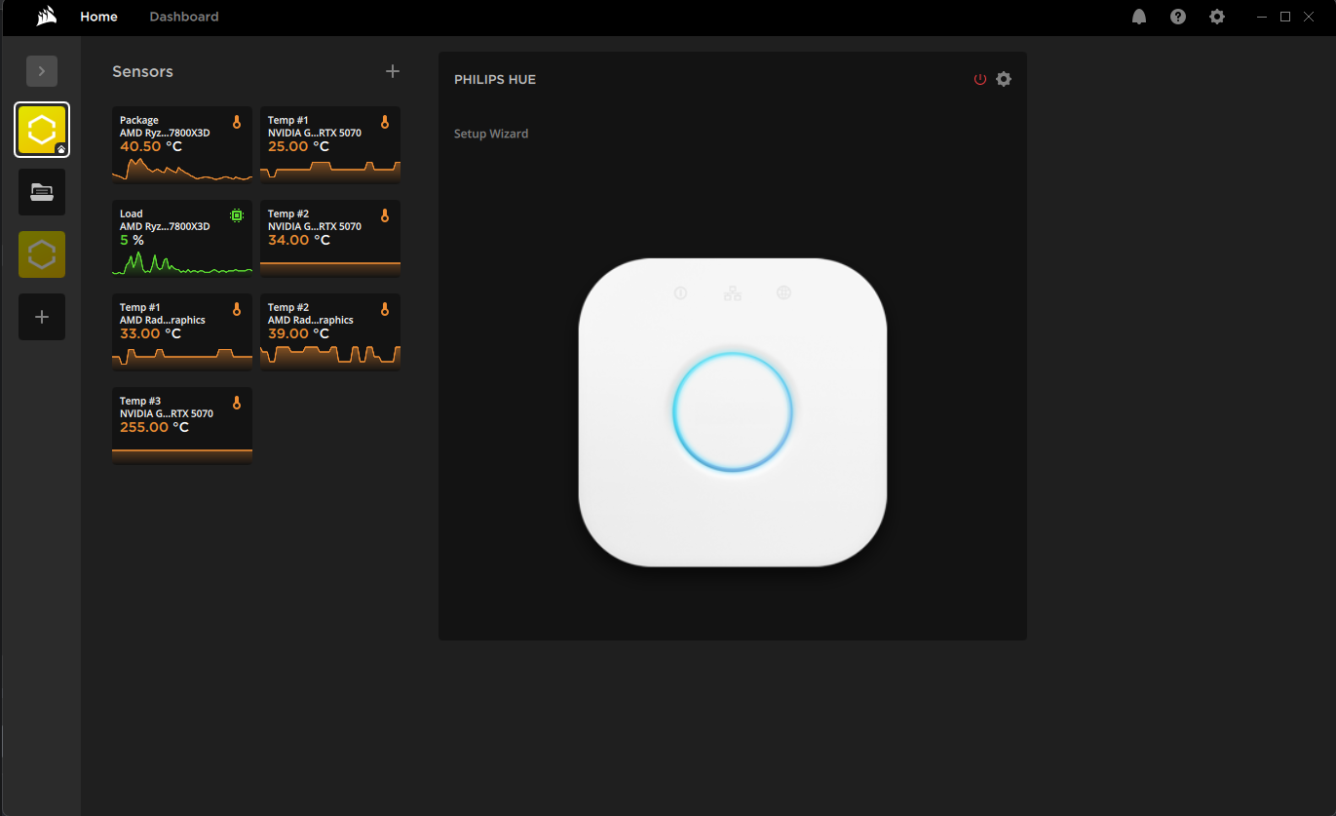Click the PHILIPS HUE panel title

495,79
